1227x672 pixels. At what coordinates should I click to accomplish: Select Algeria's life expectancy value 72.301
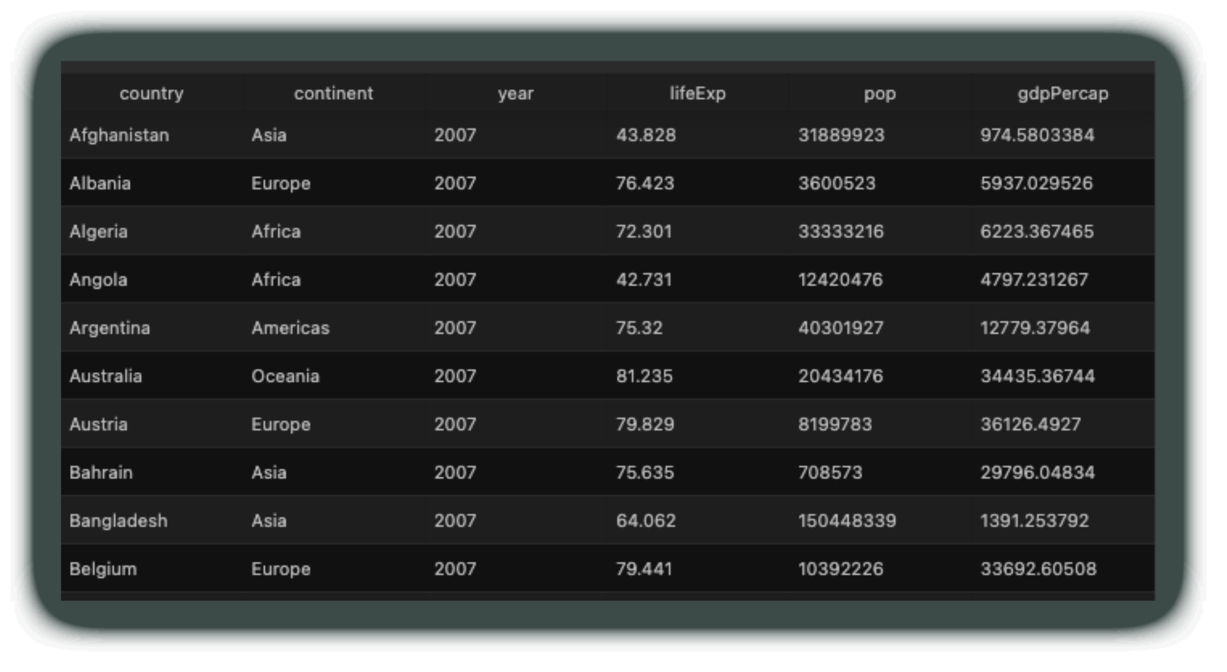644,231
